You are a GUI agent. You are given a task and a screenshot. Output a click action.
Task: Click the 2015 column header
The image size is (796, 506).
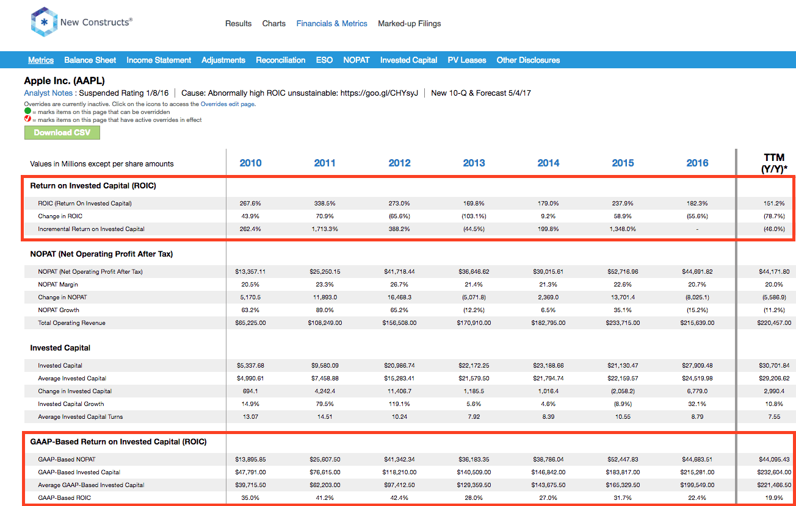pos(623,163)
